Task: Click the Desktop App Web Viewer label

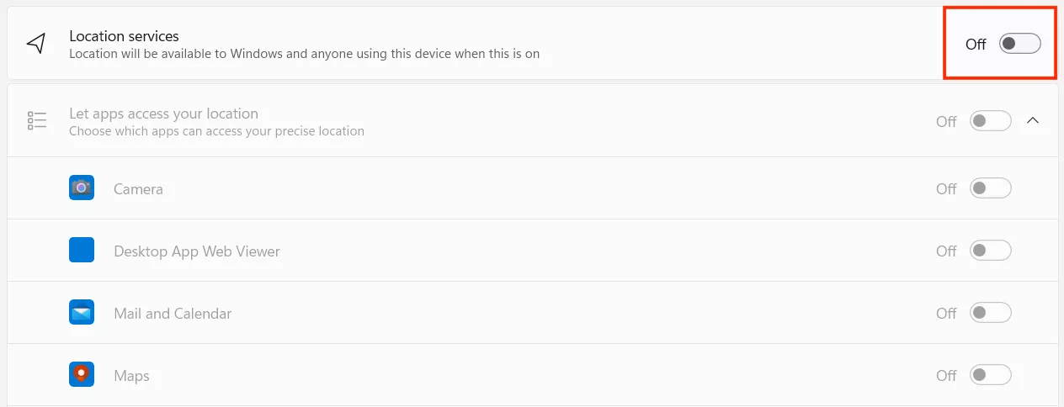Action: 196,251
